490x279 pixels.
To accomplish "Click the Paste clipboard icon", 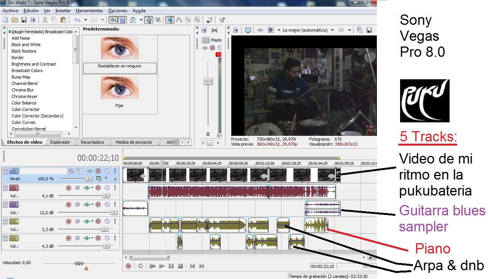I will click(63, 20).
